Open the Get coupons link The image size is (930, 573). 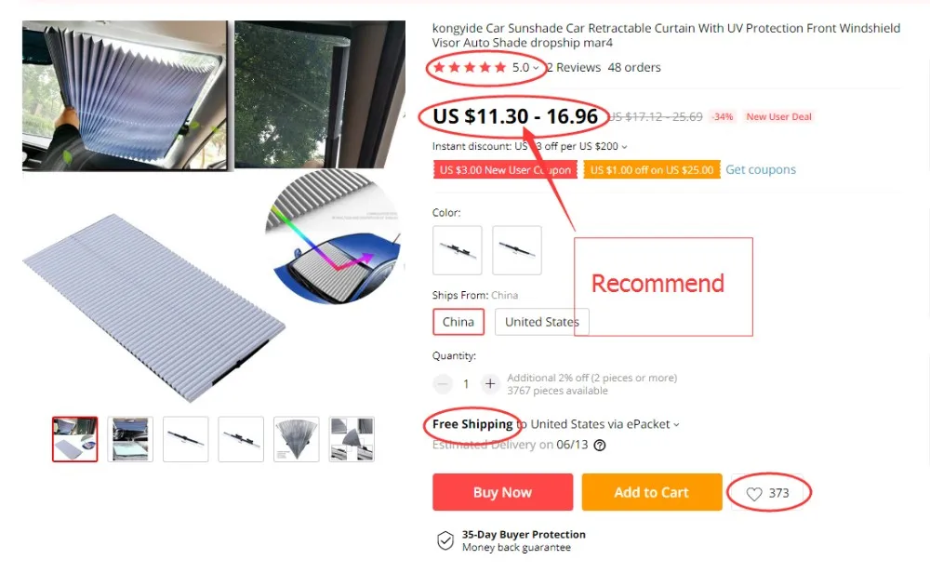(761, 169)
